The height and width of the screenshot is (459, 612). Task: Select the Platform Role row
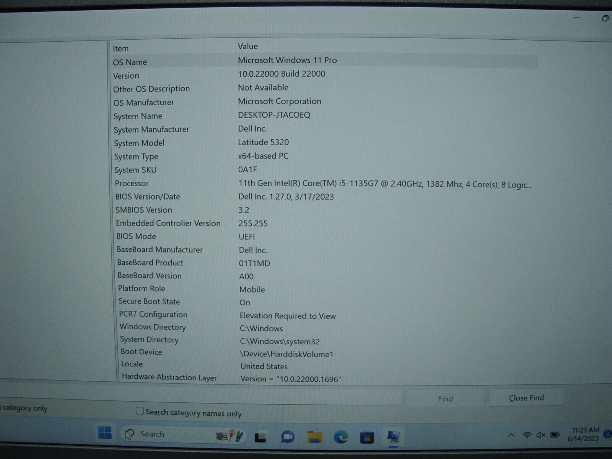[326, 289]
